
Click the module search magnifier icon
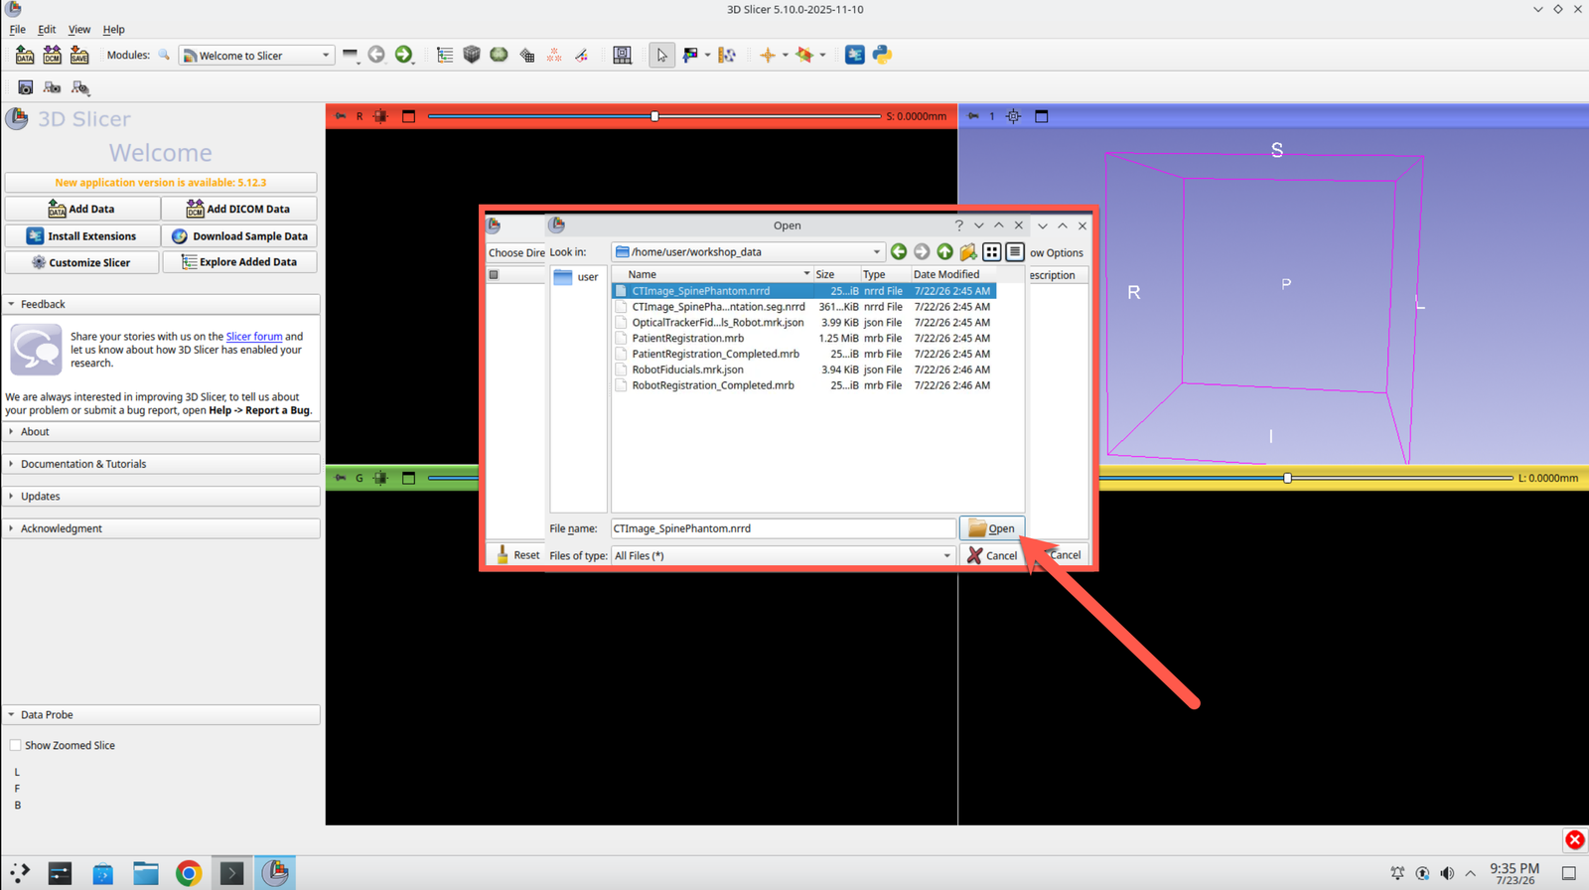tap(164, 56)
